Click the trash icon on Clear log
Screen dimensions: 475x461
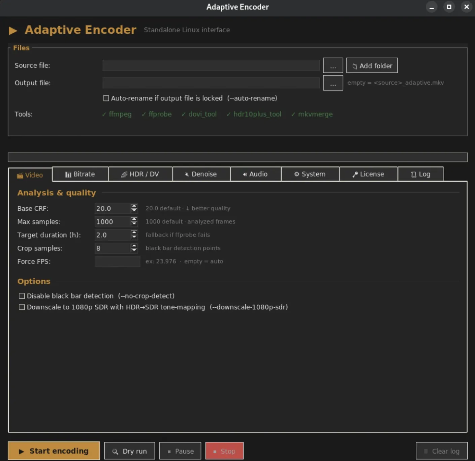click(426, 451)
